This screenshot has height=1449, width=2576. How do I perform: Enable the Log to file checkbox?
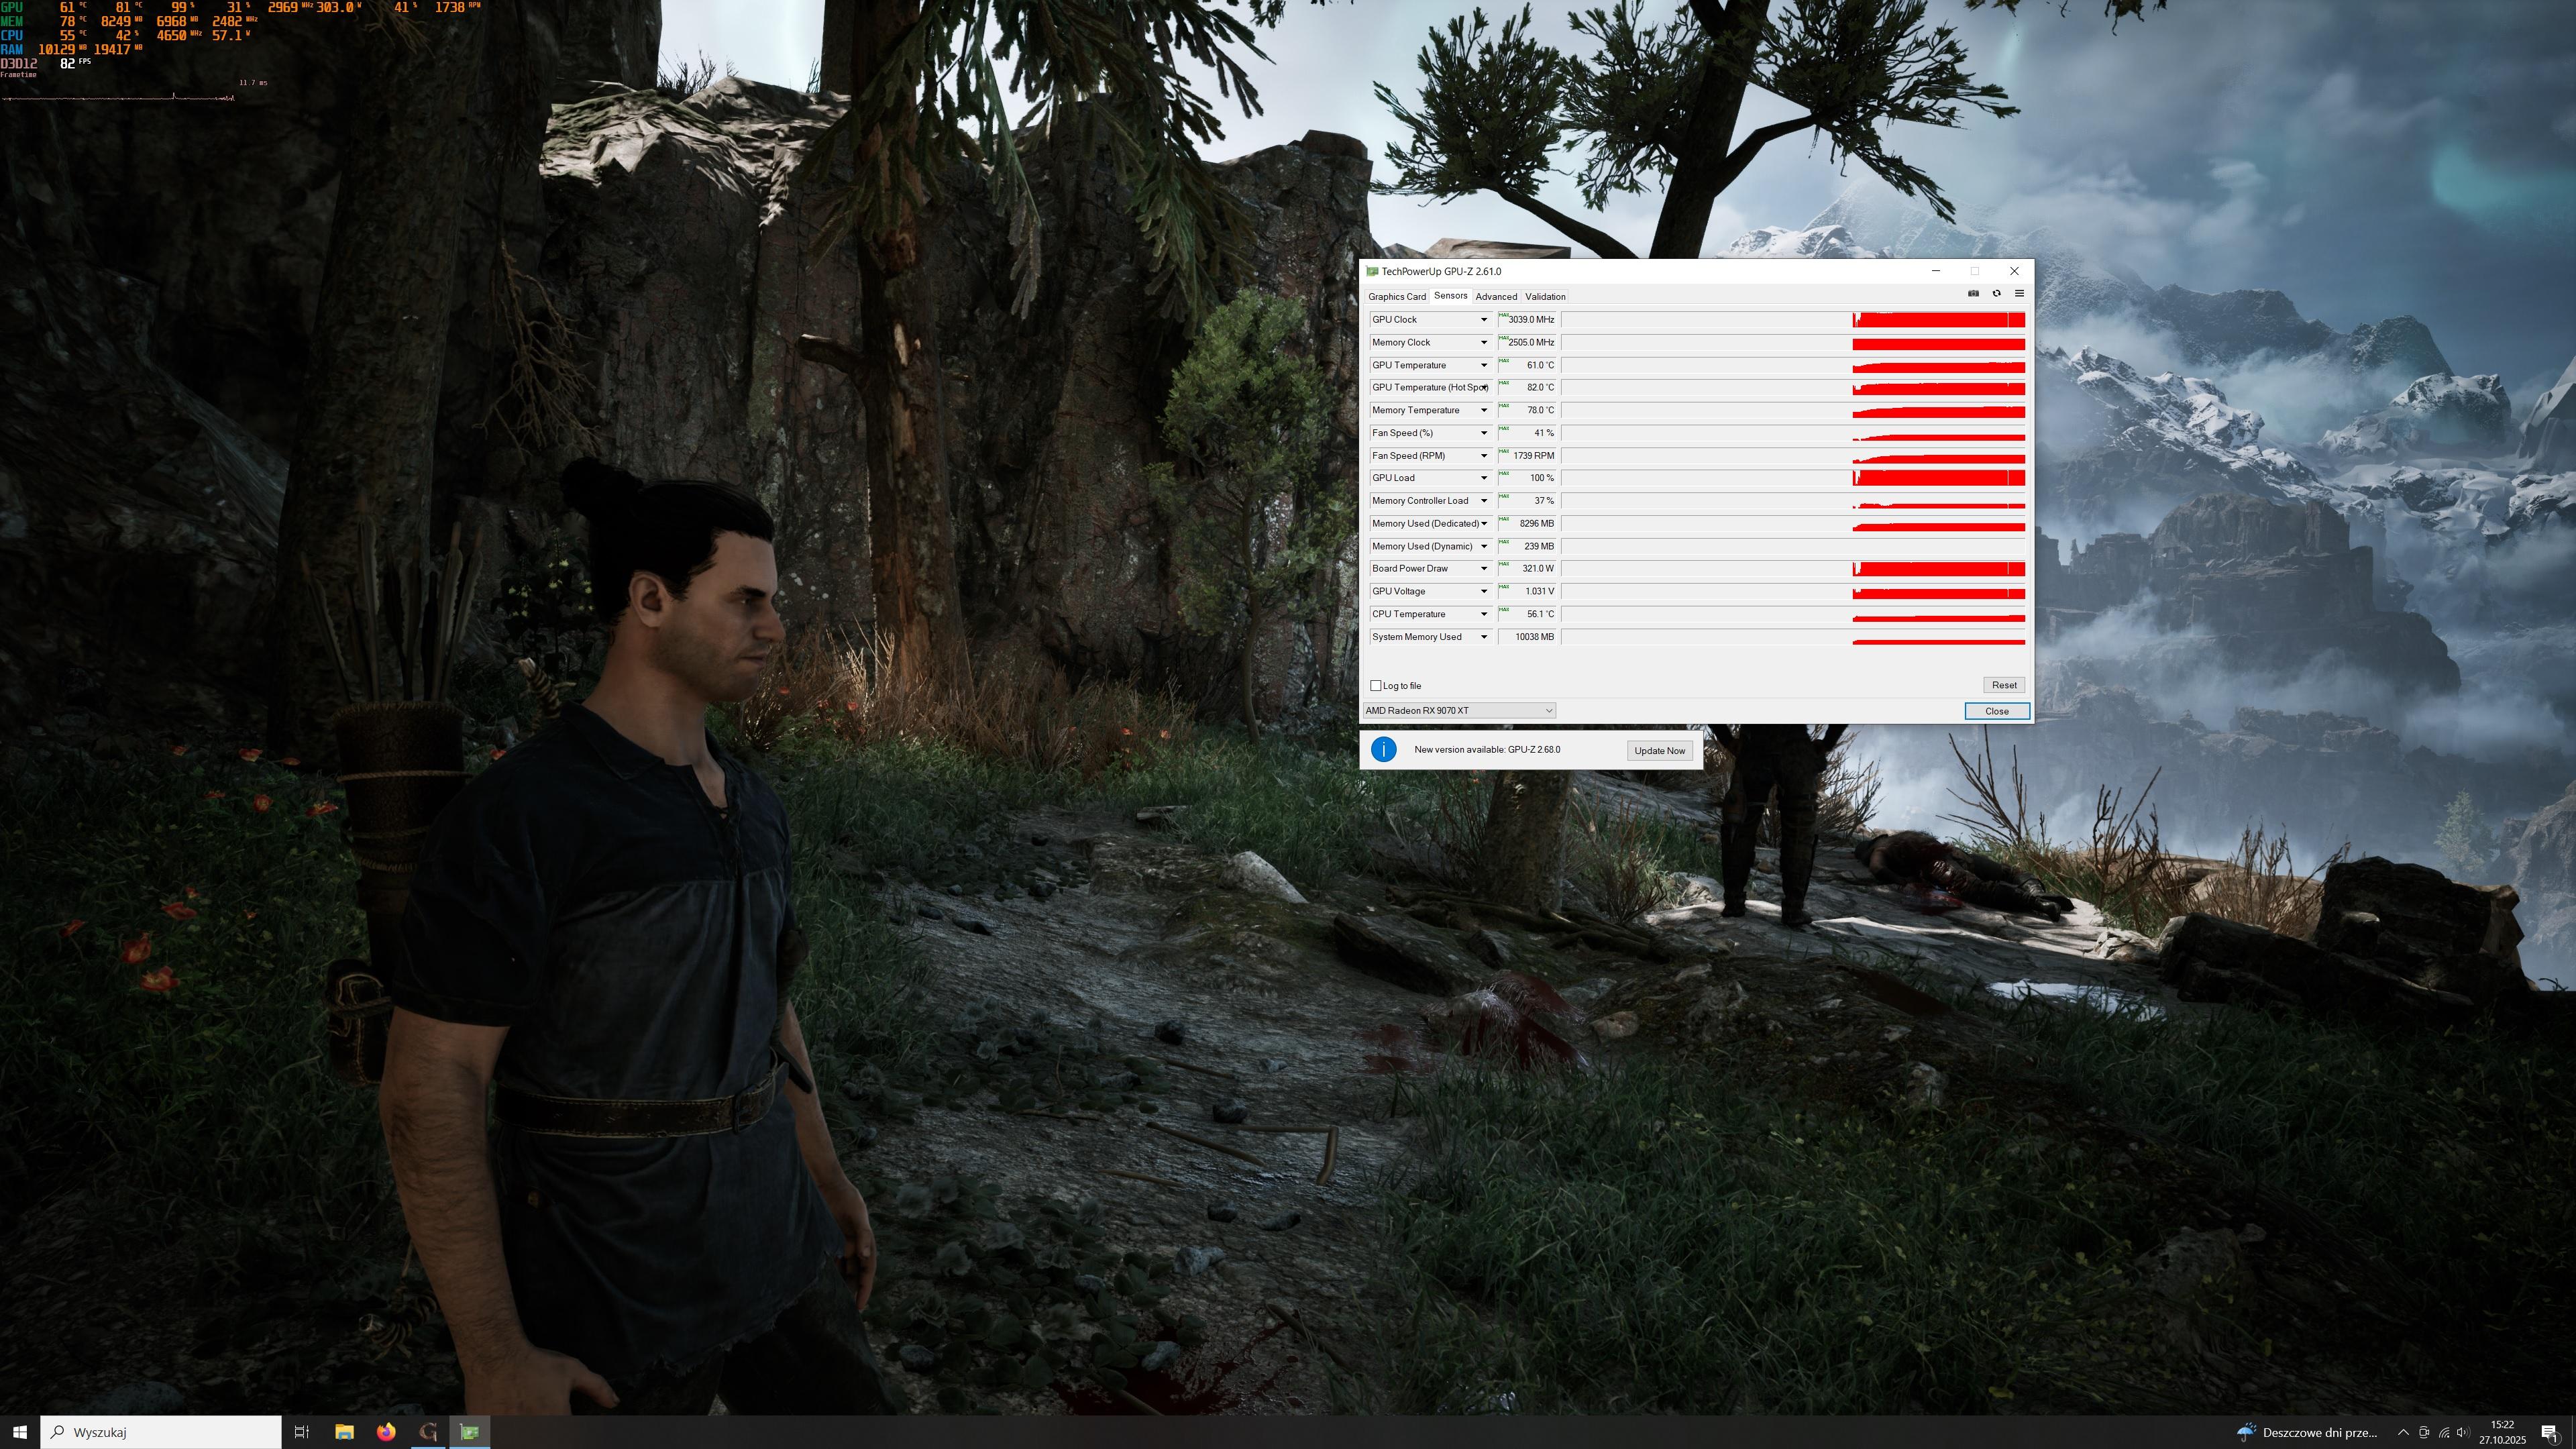tap(1376, 686)
